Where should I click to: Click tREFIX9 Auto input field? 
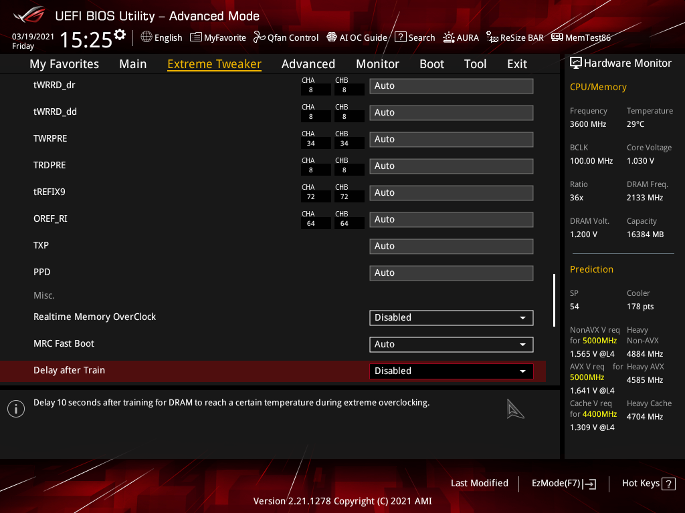click(x=452, y=193)
